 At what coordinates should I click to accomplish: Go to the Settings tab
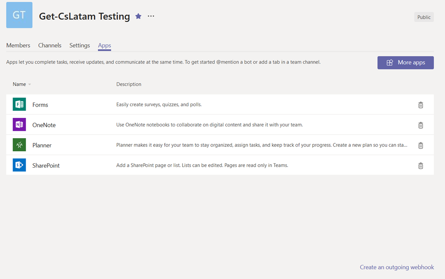point(80,45)
